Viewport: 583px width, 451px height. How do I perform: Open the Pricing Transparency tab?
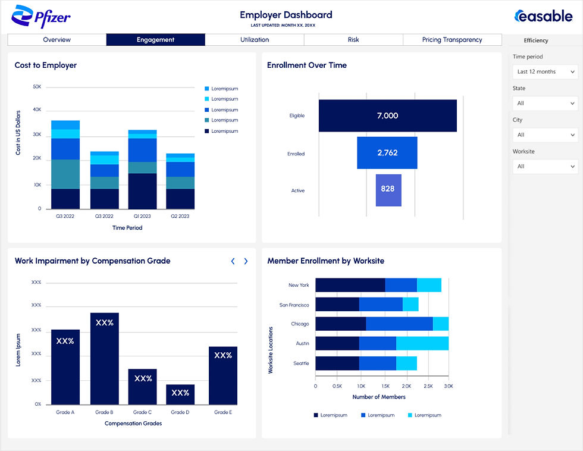click(453, 39)
